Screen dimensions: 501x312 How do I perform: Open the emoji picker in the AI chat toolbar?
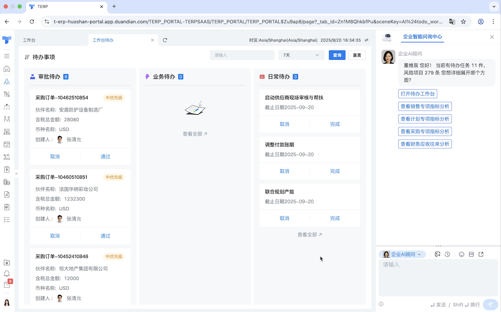pos(461,254)
